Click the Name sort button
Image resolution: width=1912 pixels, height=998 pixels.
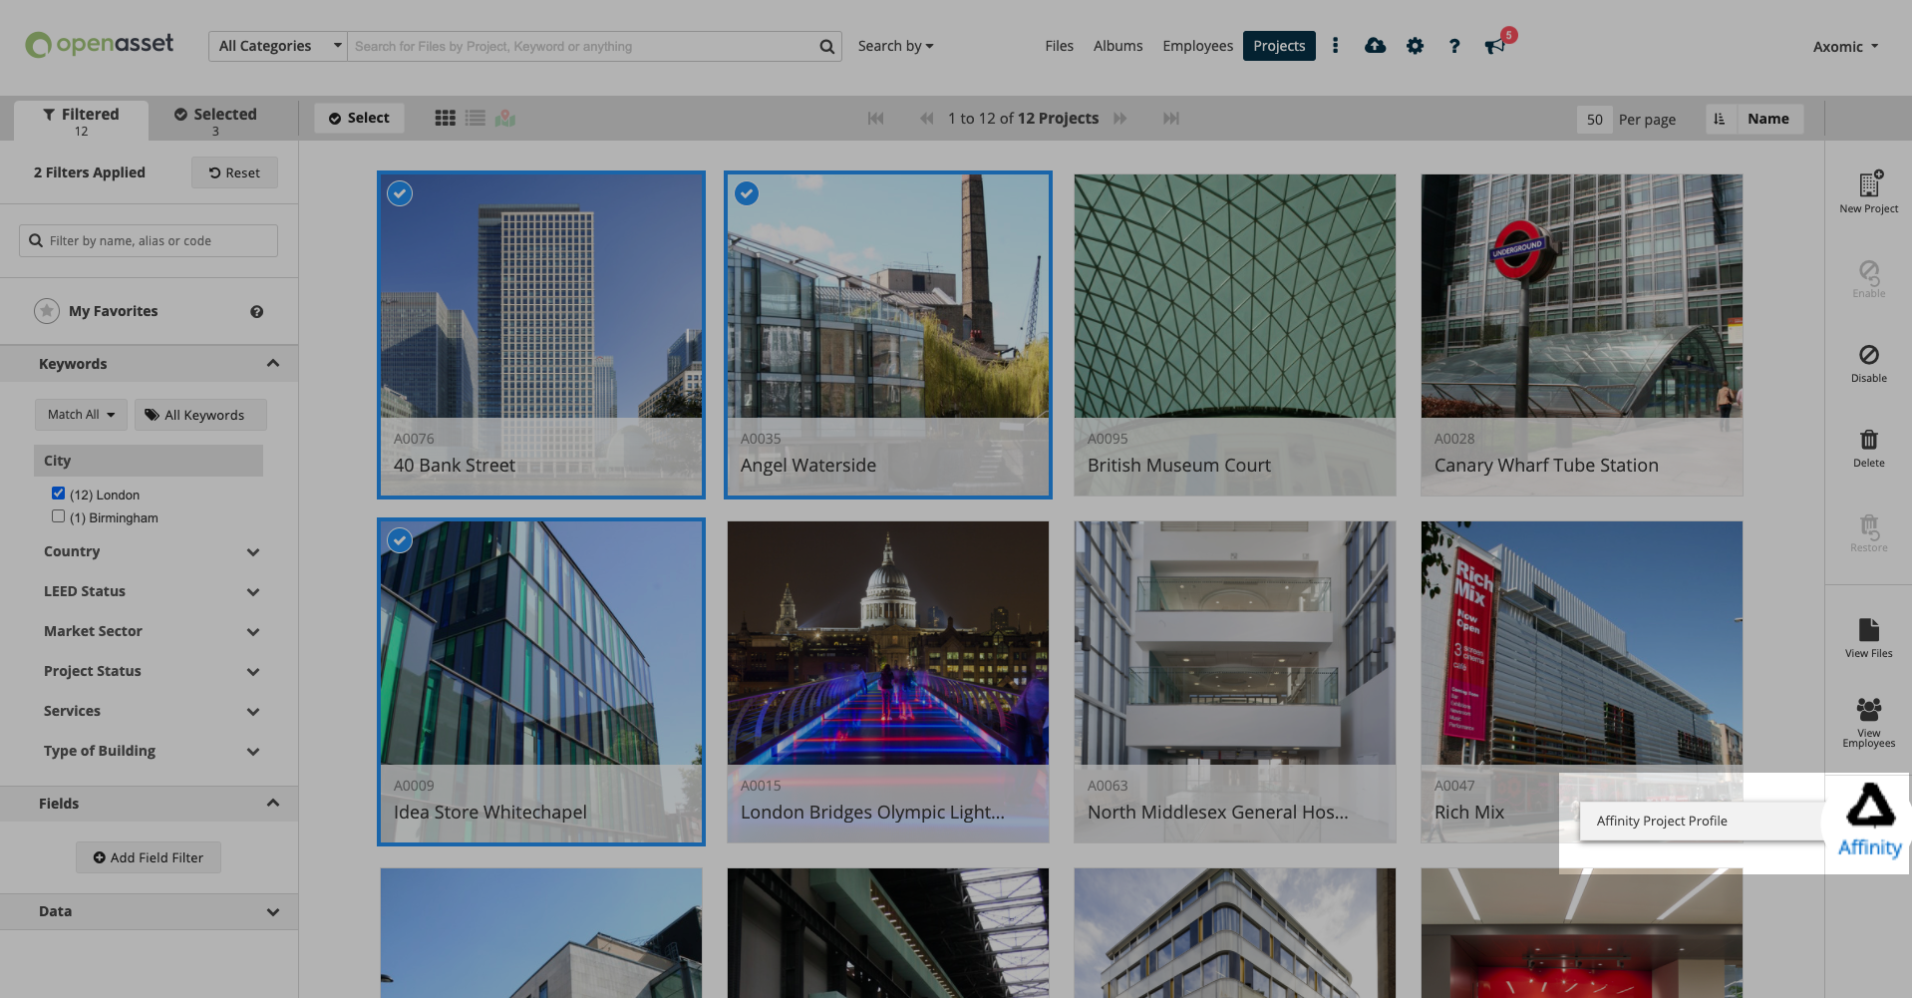[1768, 119]
